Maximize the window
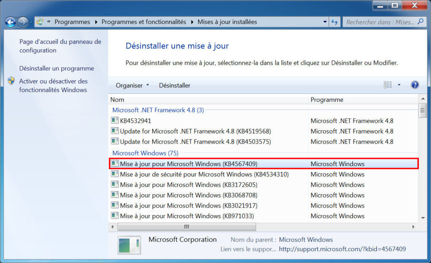 click(x=395, y=5)
